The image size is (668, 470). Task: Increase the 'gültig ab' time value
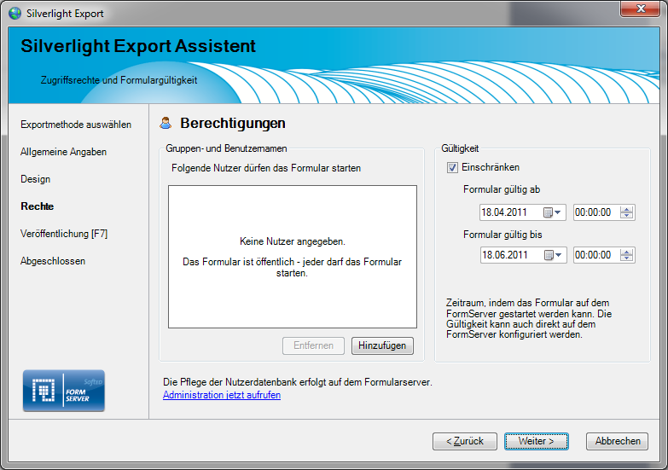(627, 209)
